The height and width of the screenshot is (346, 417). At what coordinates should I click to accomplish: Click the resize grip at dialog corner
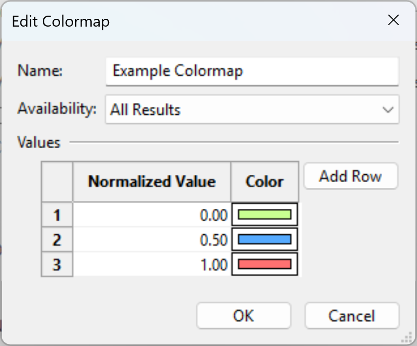(407, 338)
